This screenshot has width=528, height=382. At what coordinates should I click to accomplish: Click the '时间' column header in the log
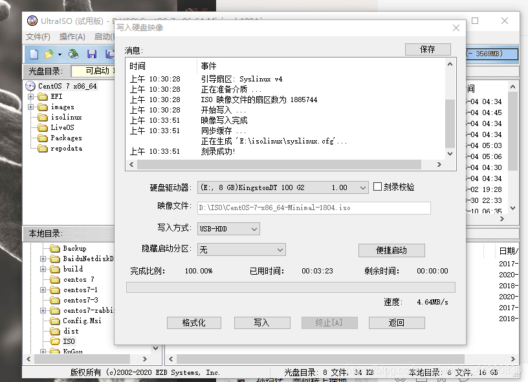[x=137, y=66]
